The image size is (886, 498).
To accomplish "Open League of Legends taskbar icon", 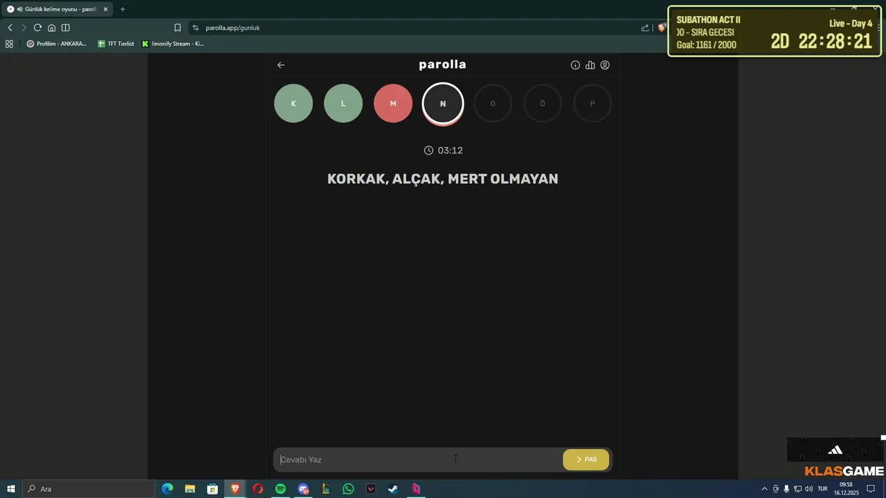I will point(325,489).
